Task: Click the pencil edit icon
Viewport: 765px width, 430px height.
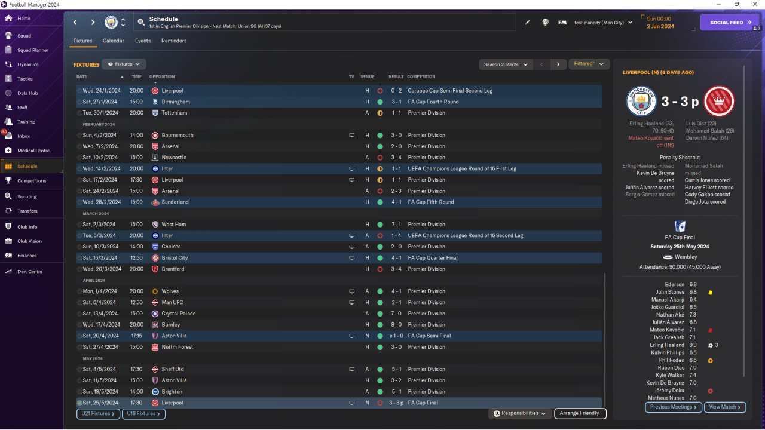Action: (x=528, y=23)
